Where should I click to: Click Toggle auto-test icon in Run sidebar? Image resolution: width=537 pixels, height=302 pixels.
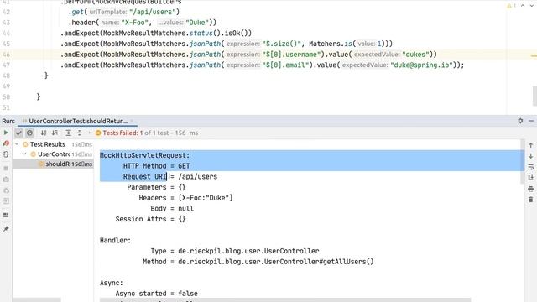[6, 154]
